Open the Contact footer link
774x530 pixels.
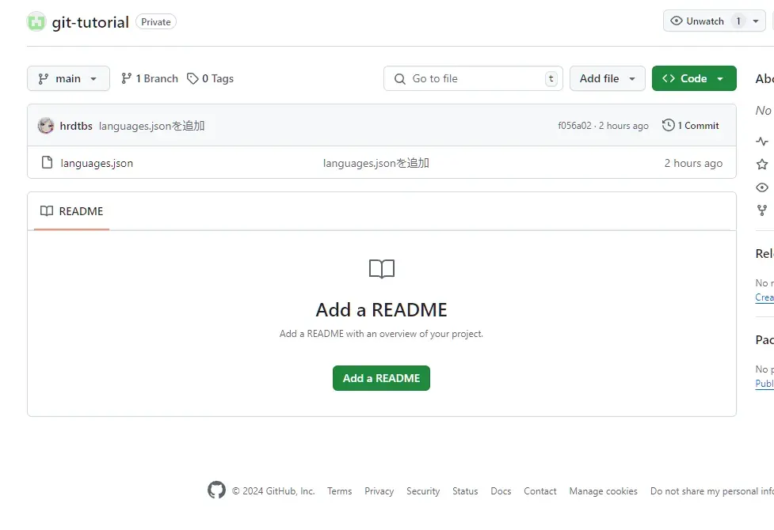tap(540, 491)
